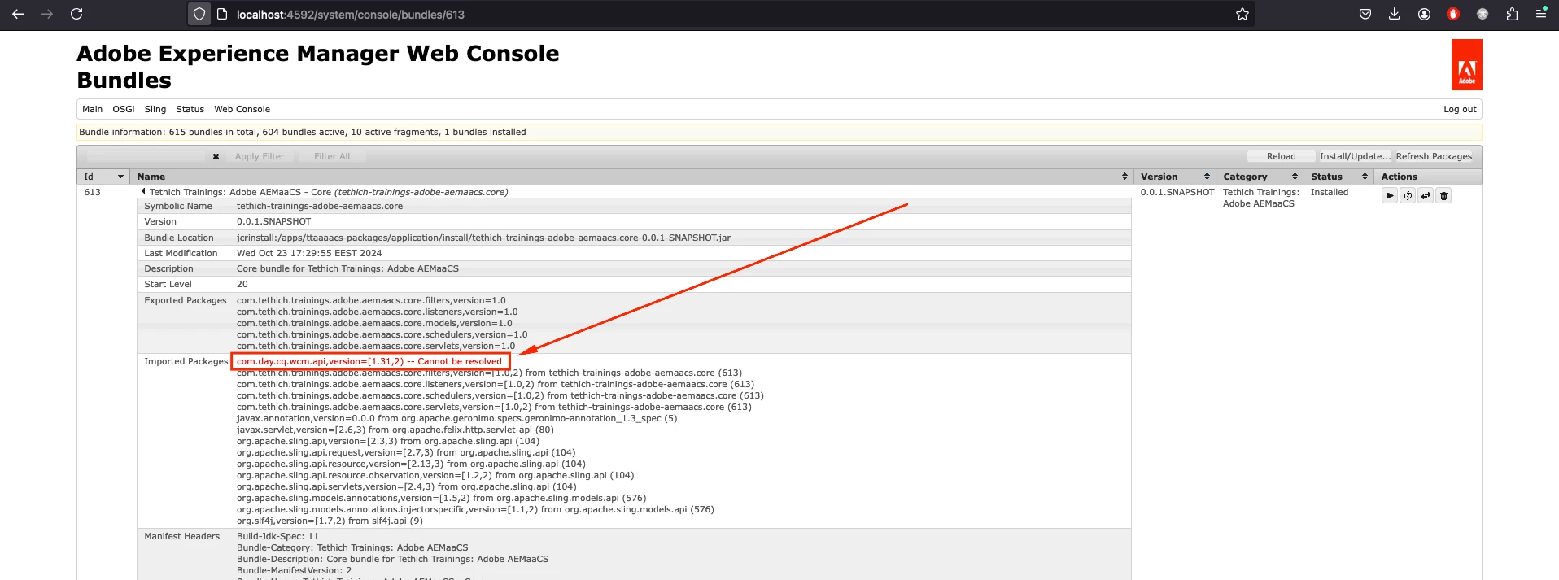Sort by Category column sort arrows
This screenshot has height=580, width=1559.
[1295, 177]
